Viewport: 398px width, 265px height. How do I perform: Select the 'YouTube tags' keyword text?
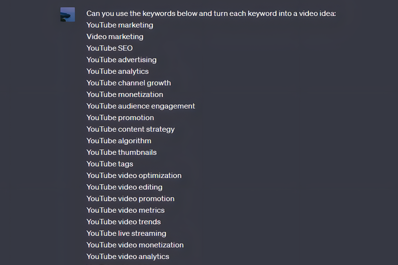click(109, 164)
